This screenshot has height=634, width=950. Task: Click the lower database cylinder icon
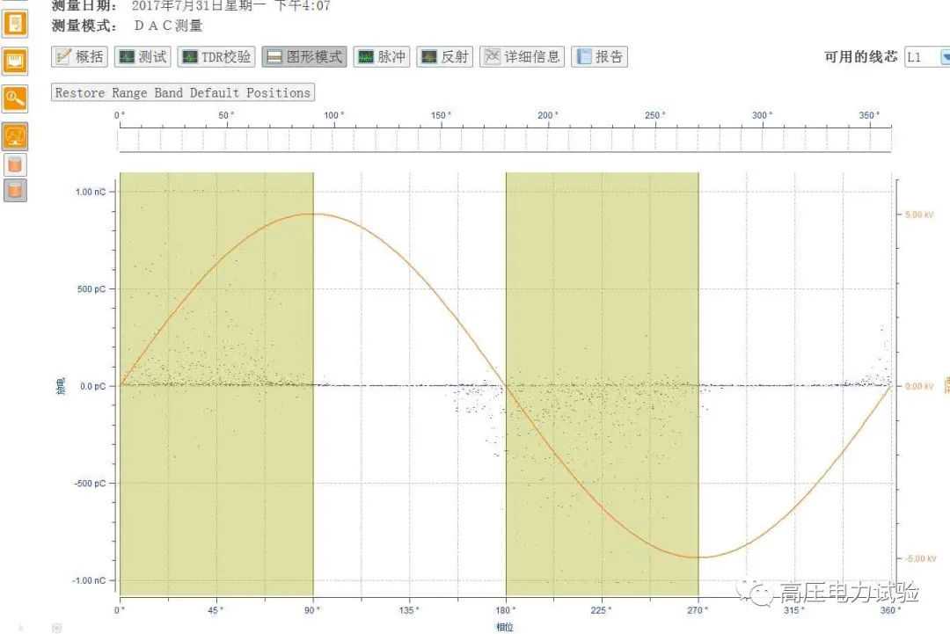point(15,189)
